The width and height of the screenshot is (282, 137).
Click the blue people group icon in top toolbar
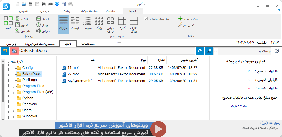[x=57, y=4]
